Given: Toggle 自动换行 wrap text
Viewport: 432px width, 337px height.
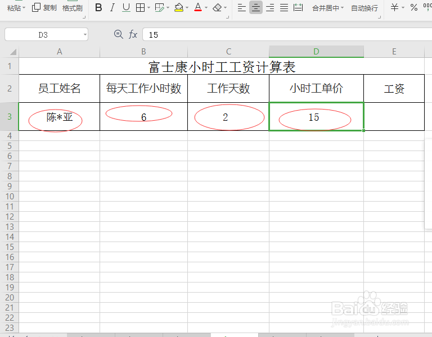Looking at the screenshot, I should [x=364, y=8].
